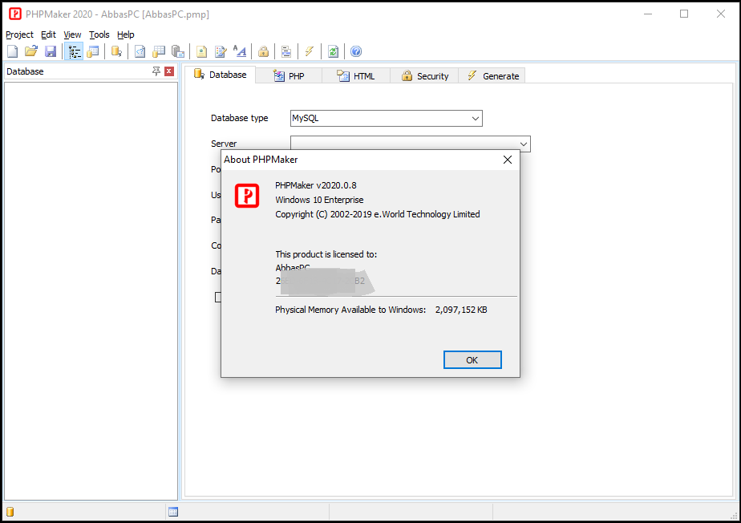Viewport: 741px width, 523px height.
Task: Click the padlock security toolbar icon
Action: (263, 51)
